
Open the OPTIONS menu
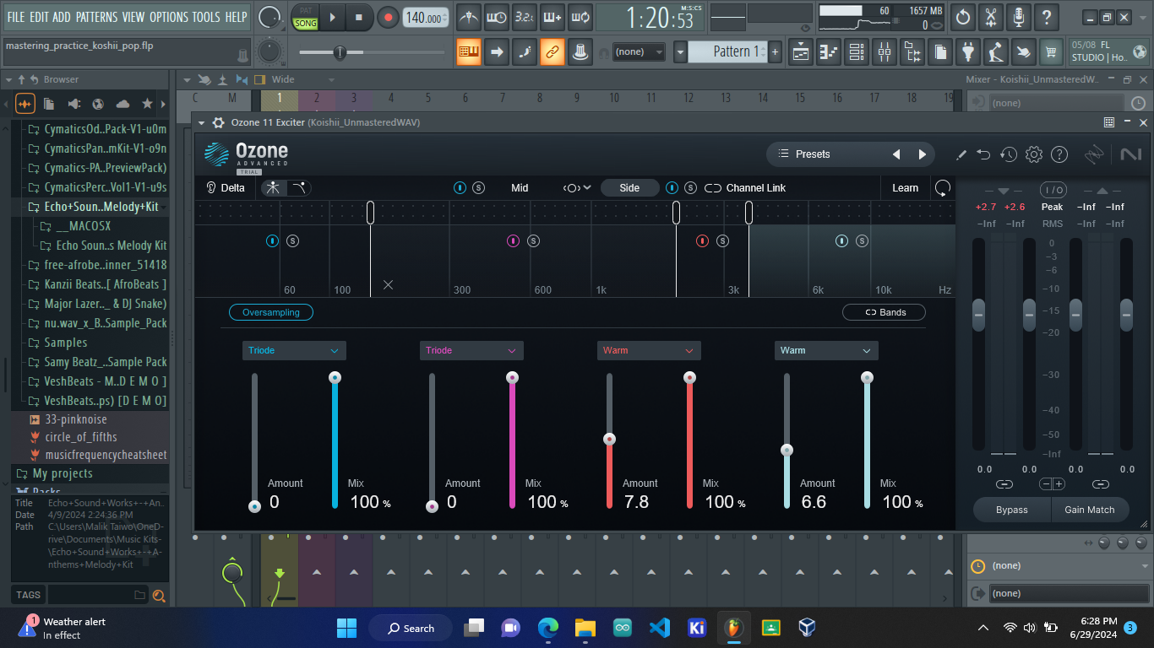tap(168, 17)
